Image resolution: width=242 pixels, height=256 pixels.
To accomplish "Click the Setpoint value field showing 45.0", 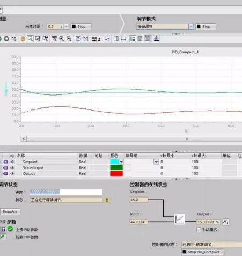I will point(138,200).
